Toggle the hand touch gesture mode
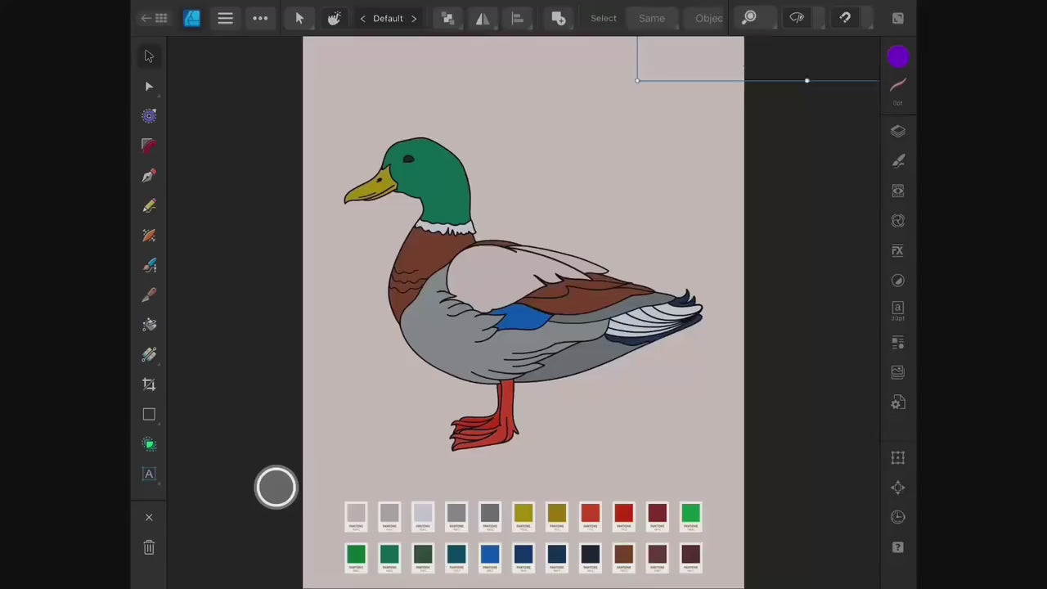Image resolution: width=1047 pixels, height=589 pixels. pos(334,18)
